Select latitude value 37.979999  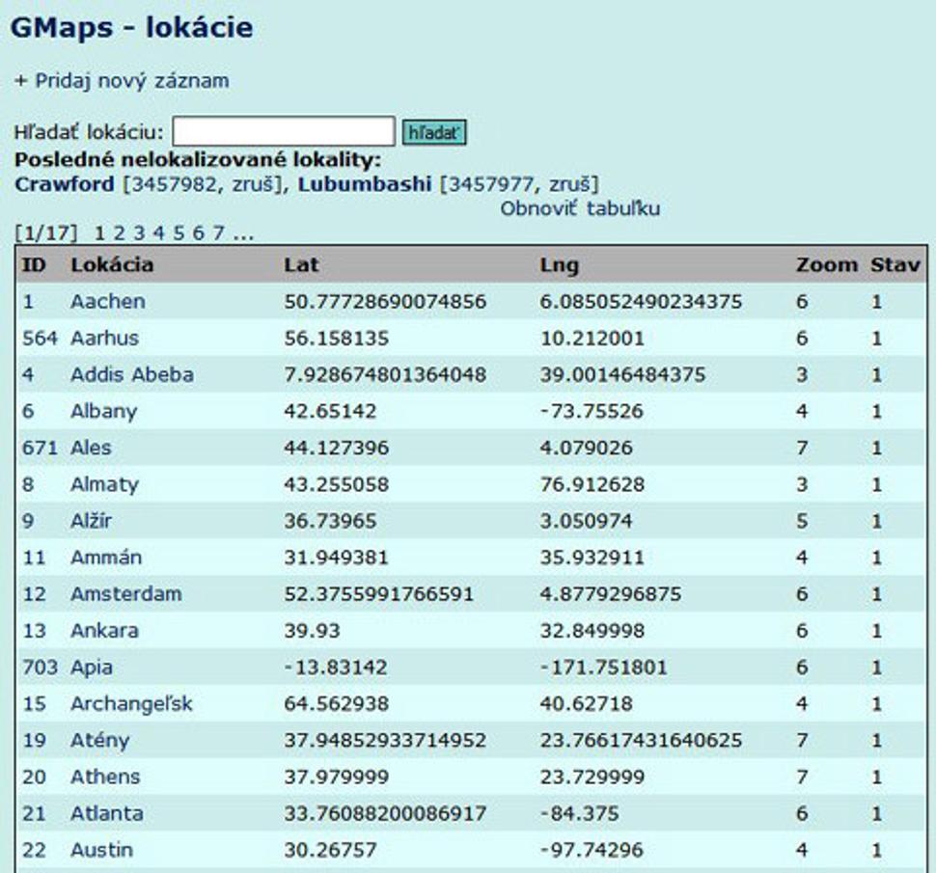coord(336,777)
